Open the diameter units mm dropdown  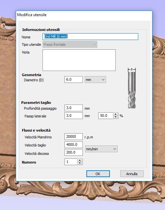pos(95,80)
